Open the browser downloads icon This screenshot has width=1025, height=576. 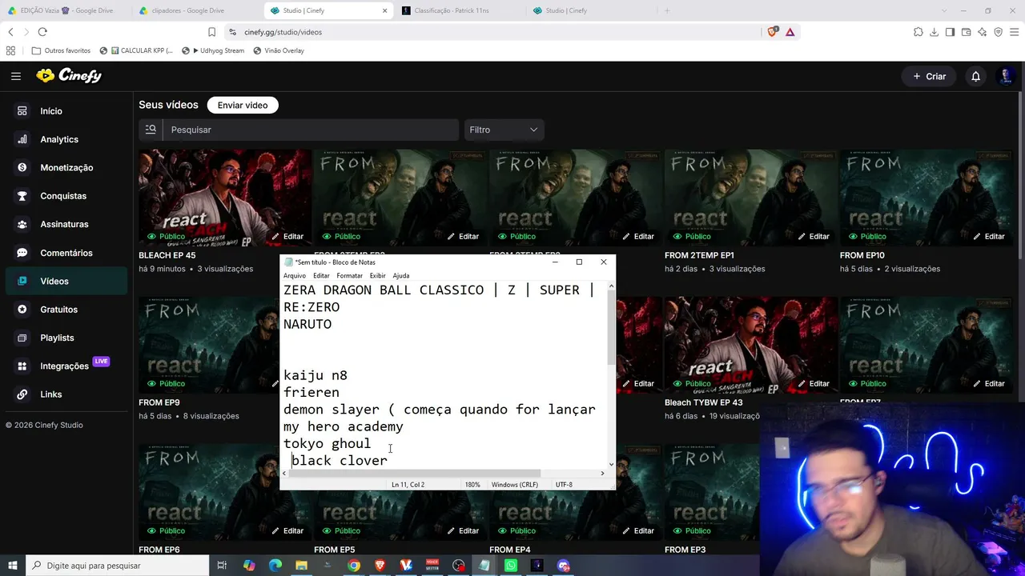point(934,32)
